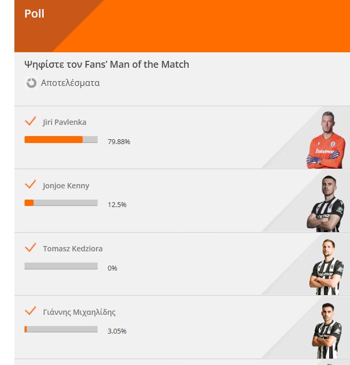Click Pavlenka's 79.88% progress bar

(61, 139)
